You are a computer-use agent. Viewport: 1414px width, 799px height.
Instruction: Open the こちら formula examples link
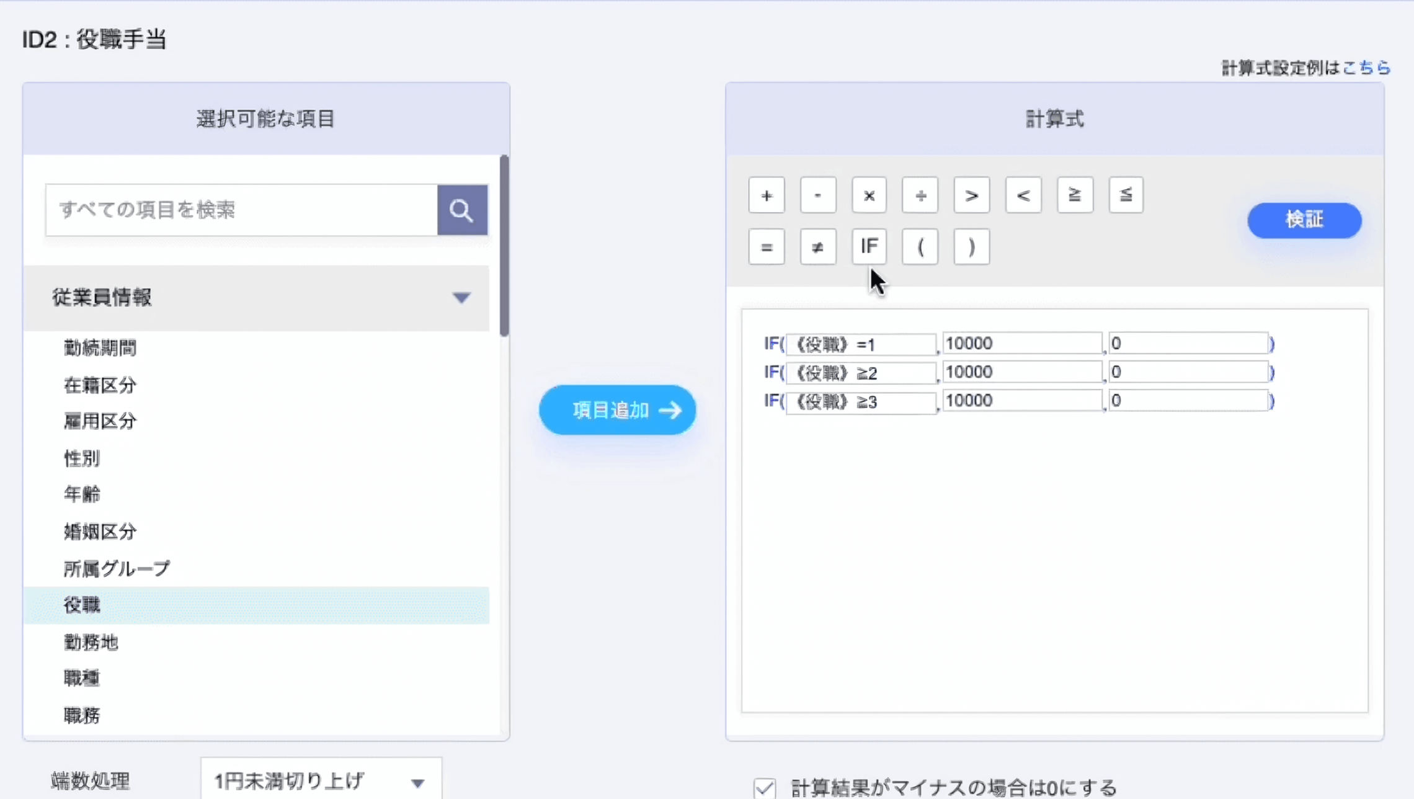[x=1366, y=68]
